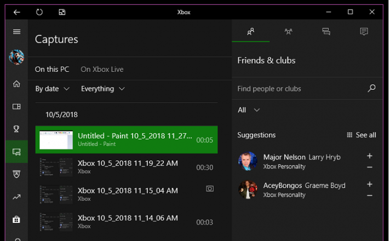Click AceyBongos name text

click(x=283, y=186)
